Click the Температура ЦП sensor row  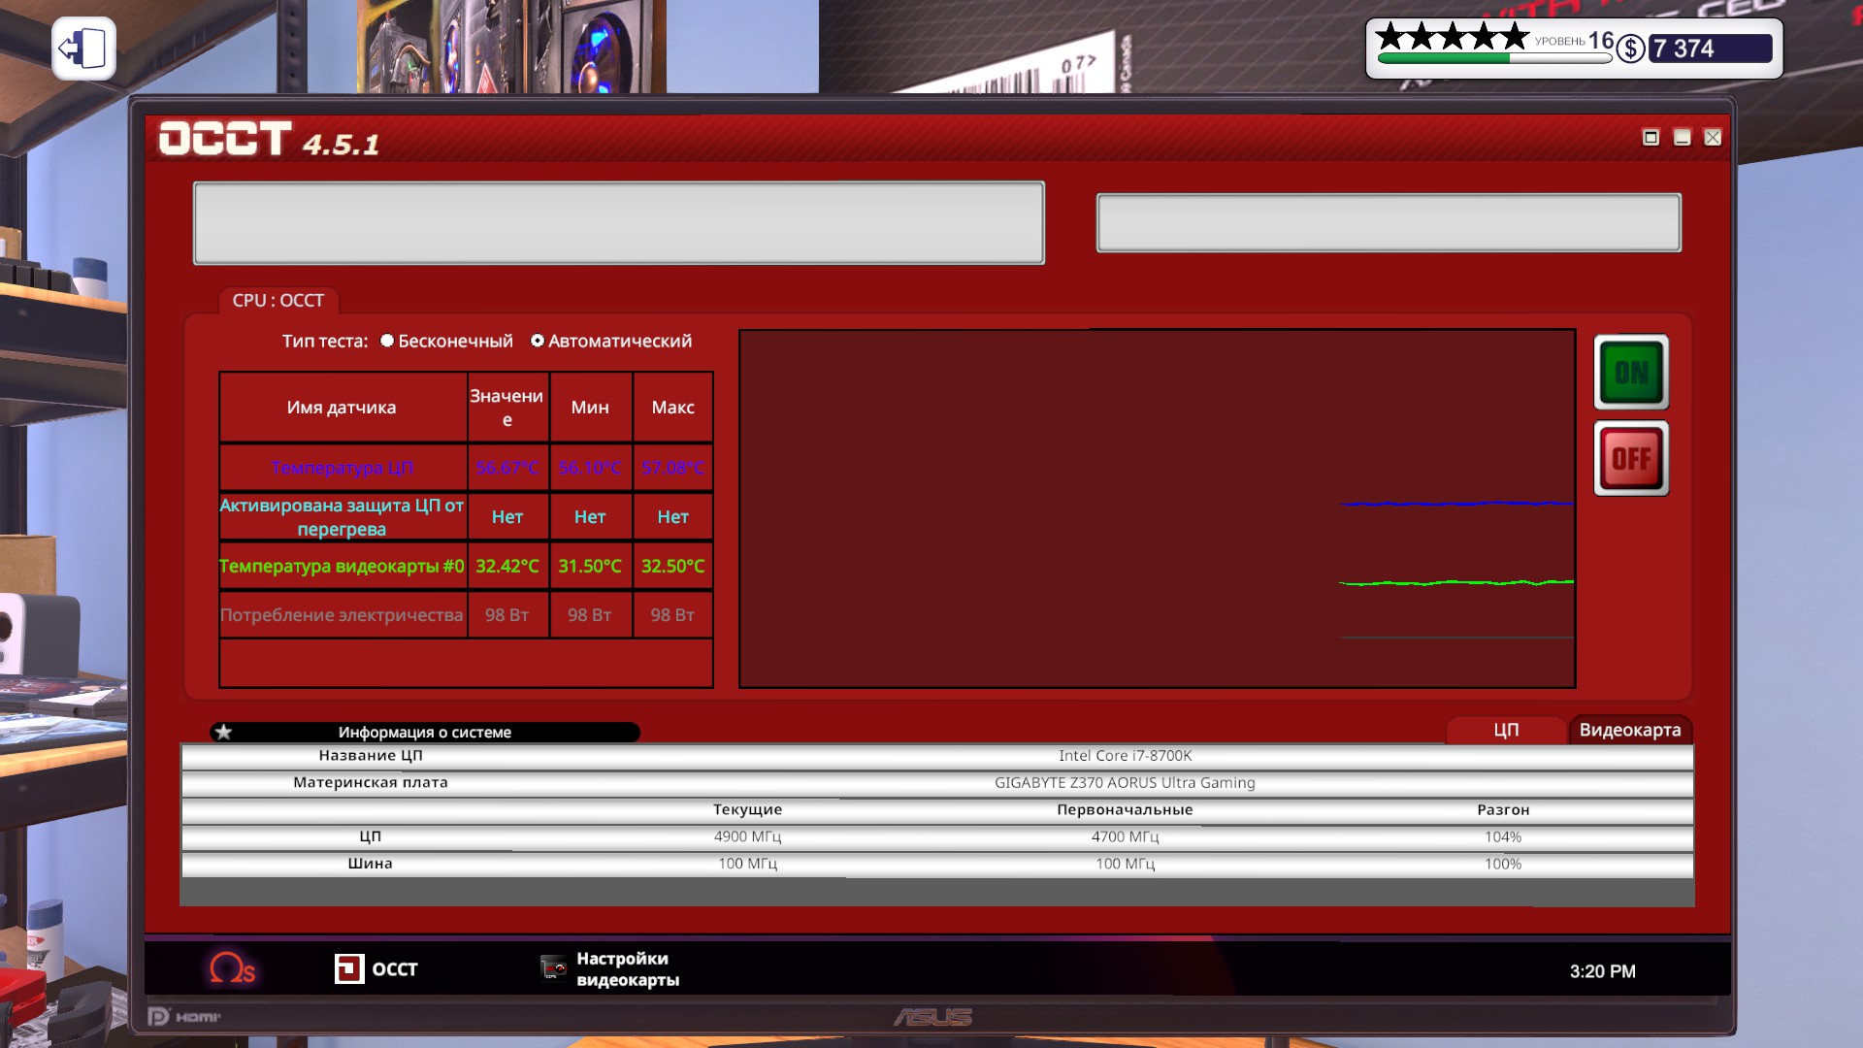pos(343,468)
